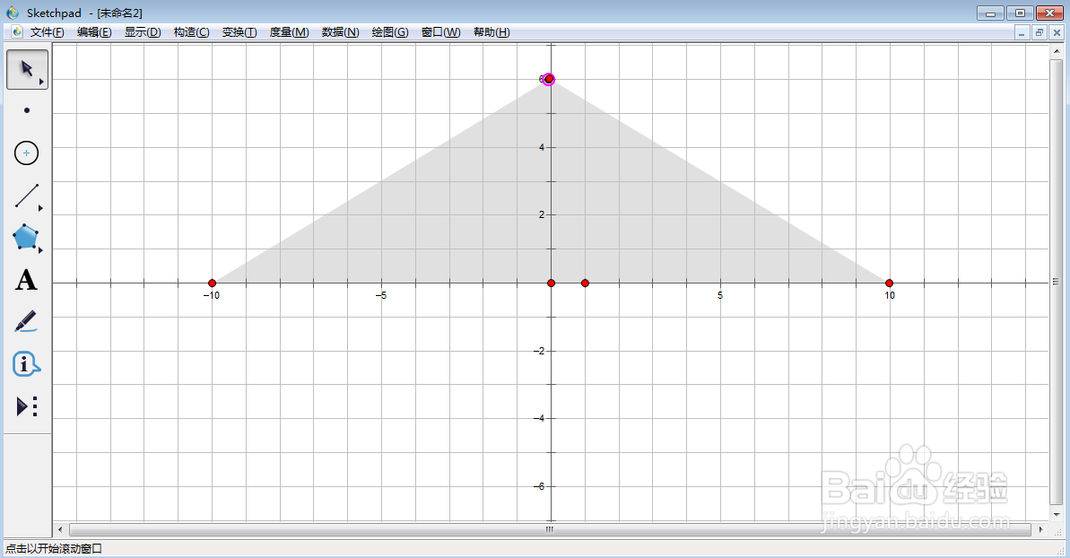1070x558 pixels.
Task: Restore the inner document window
Action: click(1040, 32)
